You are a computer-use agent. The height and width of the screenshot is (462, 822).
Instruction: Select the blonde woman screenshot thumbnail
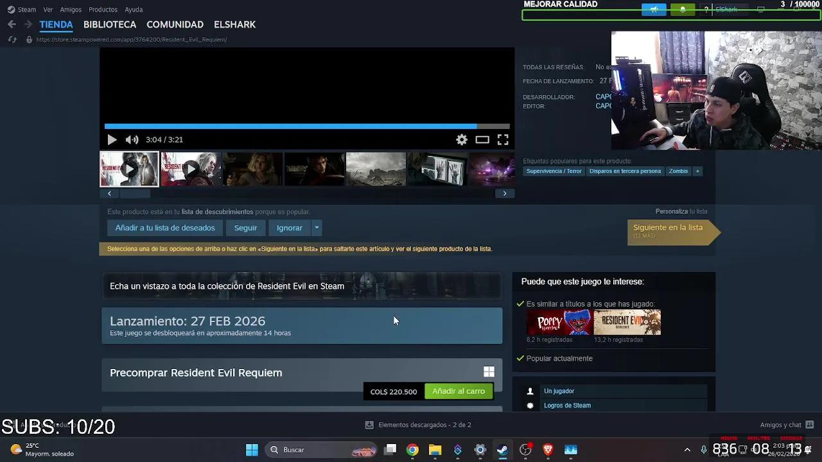252,169
